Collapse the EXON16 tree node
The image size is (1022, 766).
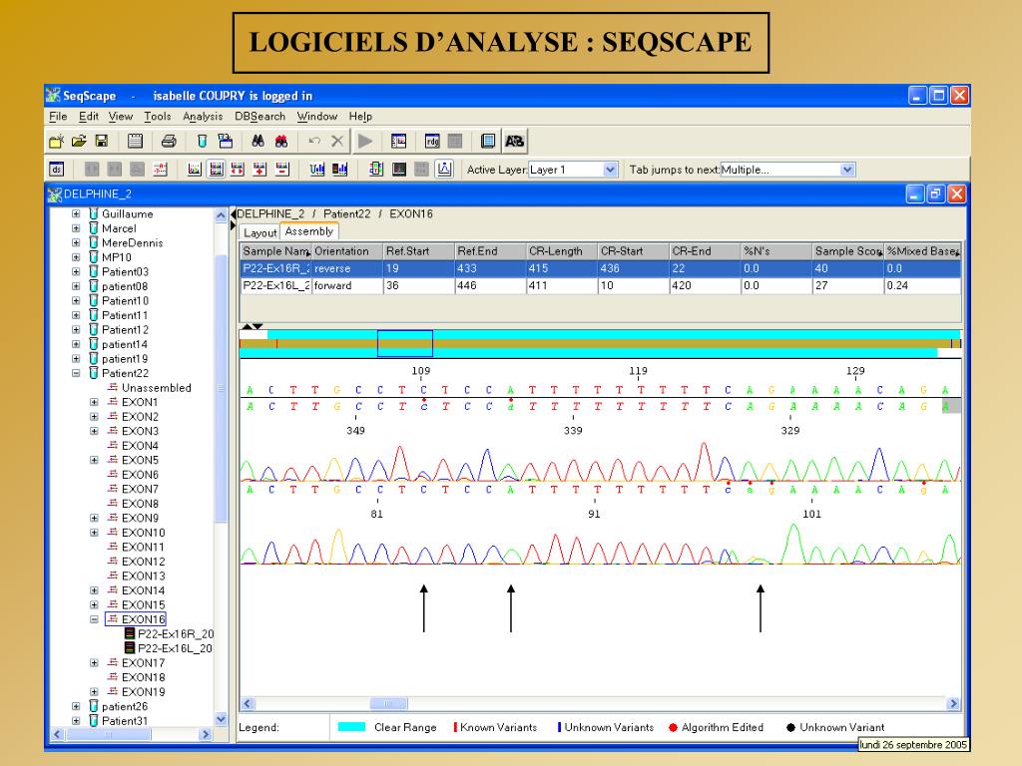95,619
